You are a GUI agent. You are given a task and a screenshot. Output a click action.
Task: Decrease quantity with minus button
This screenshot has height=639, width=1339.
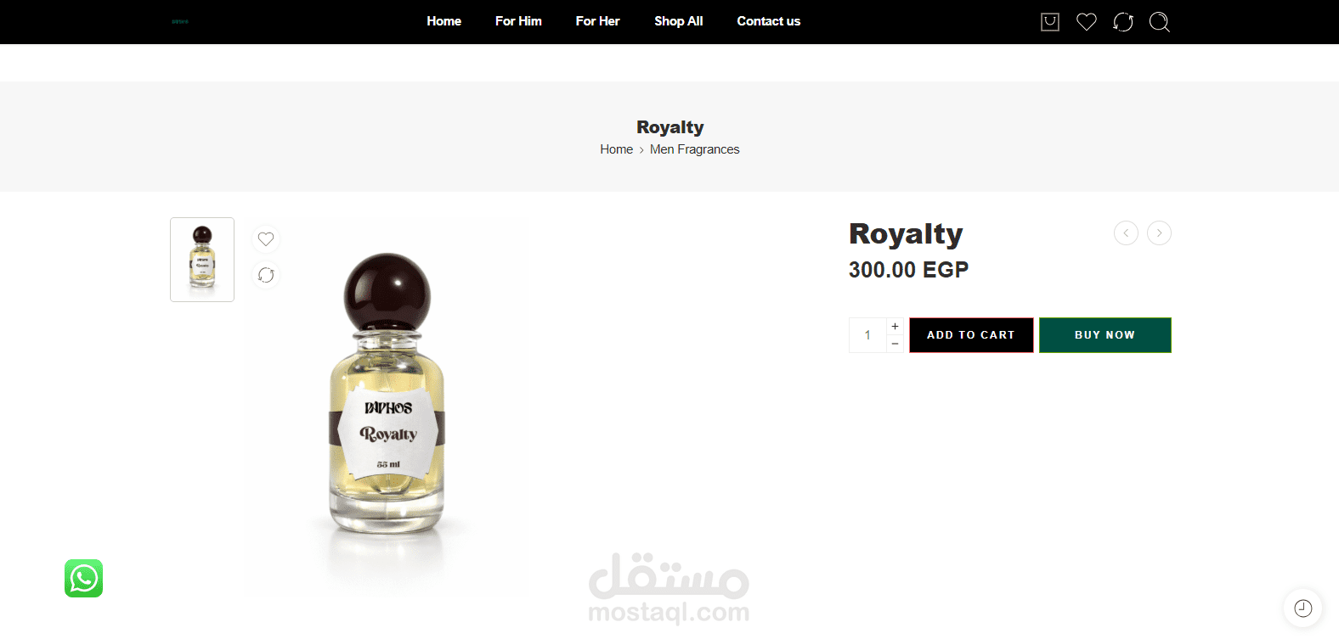click(895, 344)
